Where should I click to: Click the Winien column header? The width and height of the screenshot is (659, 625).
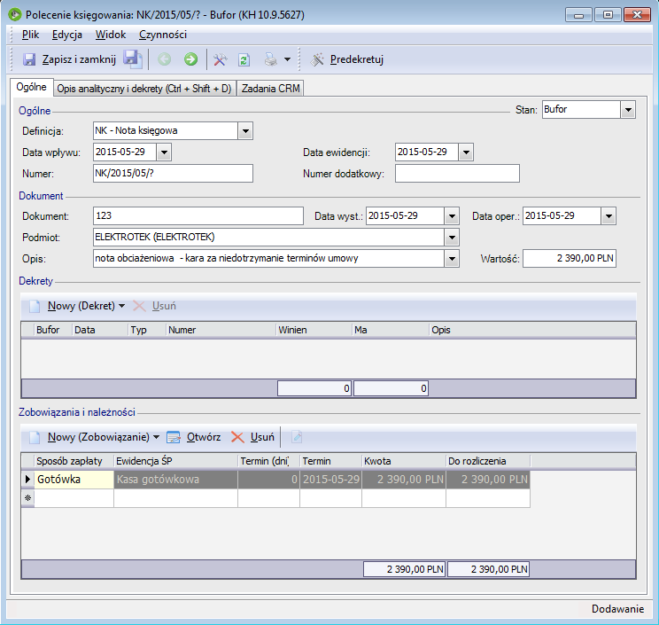coord(314,330)
